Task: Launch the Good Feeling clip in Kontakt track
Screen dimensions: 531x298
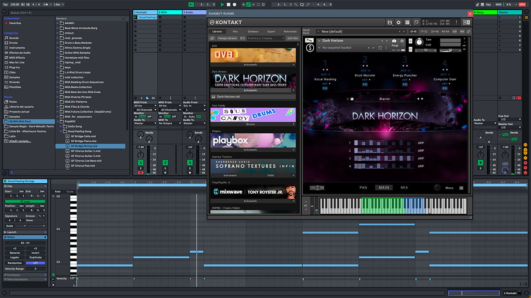Action: click(135, 17)
